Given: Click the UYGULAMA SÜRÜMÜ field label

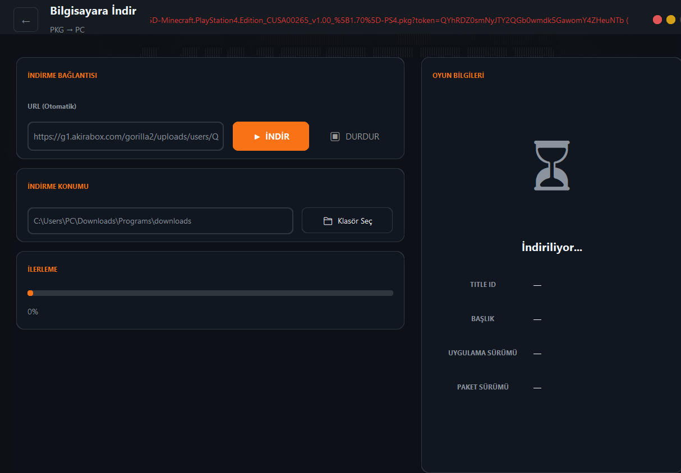Looking at the screenshot, I should click(482, 353).
